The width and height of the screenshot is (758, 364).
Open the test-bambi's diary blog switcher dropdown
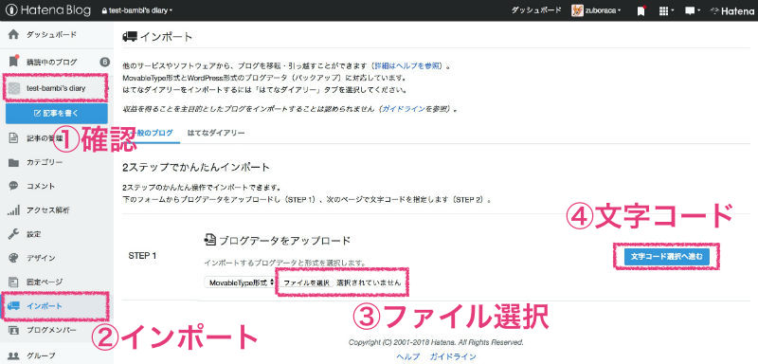point(137,10)
